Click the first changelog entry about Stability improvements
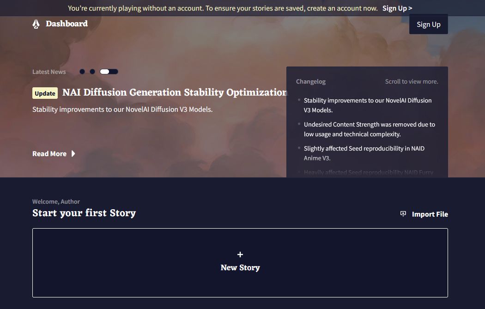The image size is (485, 309). (368, 105)
